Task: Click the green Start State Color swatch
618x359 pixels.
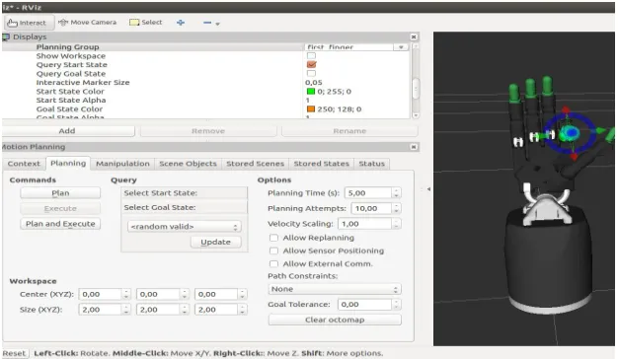Action: coord(311,92)
